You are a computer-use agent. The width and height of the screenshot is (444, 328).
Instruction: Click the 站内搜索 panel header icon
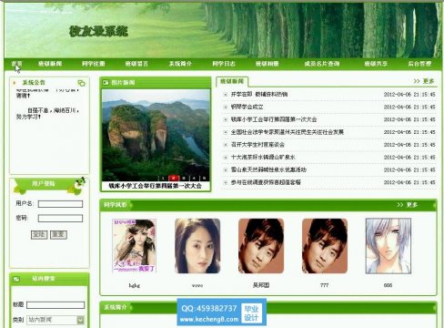pyautogui.click(x=16, y=279)
